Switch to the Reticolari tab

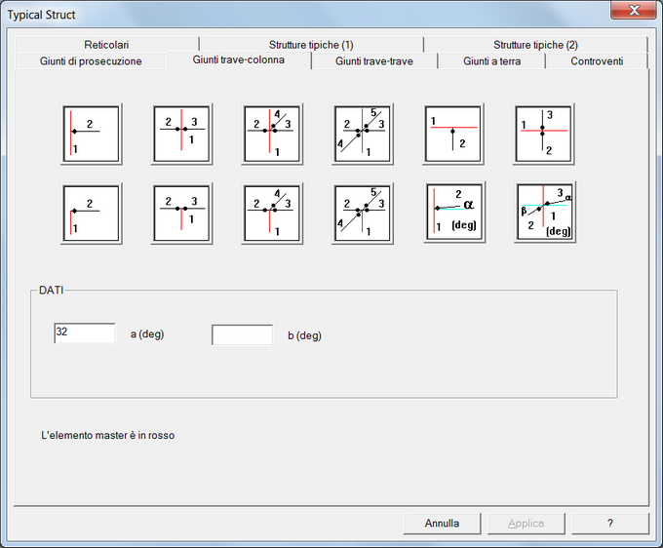point(106,45)
